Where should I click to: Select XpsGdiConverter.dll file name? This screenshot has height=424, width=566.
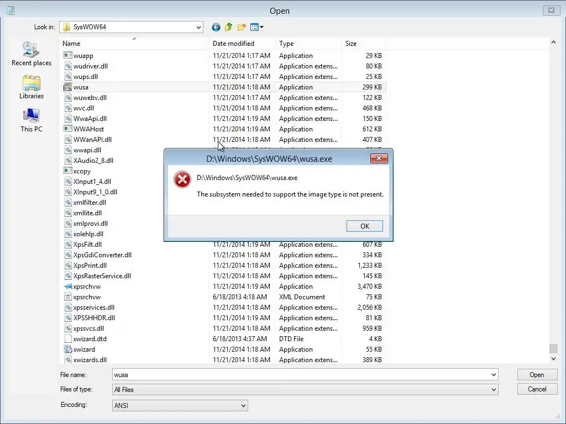coord(102,255)
